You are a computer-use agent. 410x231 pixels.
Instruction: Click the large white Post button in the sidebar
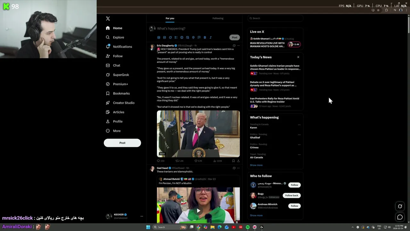click(x=122, y=143)
